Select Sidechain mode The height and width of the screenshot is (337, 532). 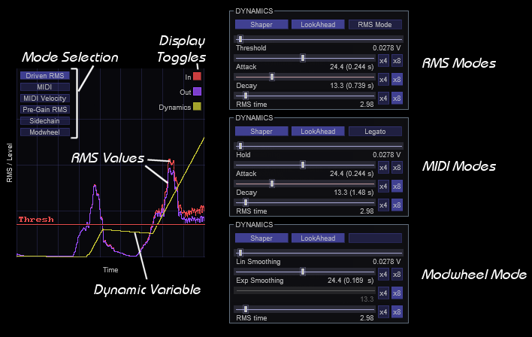[45, 121]
